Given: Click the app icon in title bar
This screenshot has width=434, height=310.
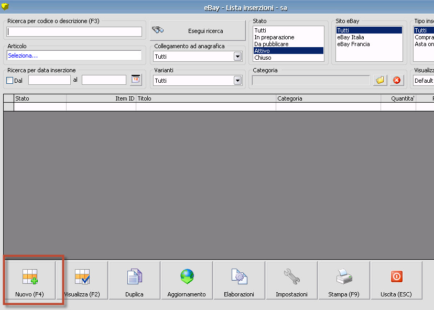Looking at the screenshot, I should pyautogui.click(x=5, y=6).
